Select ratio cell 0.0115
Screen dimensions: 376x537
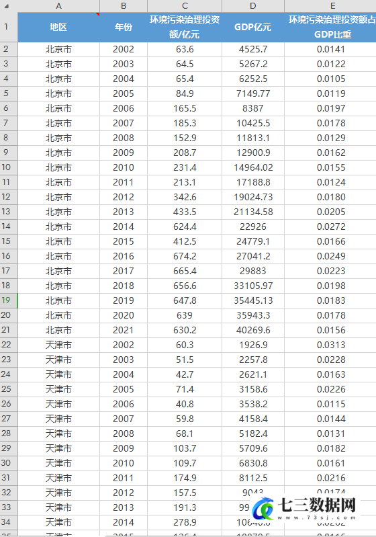tap(330, 404)
